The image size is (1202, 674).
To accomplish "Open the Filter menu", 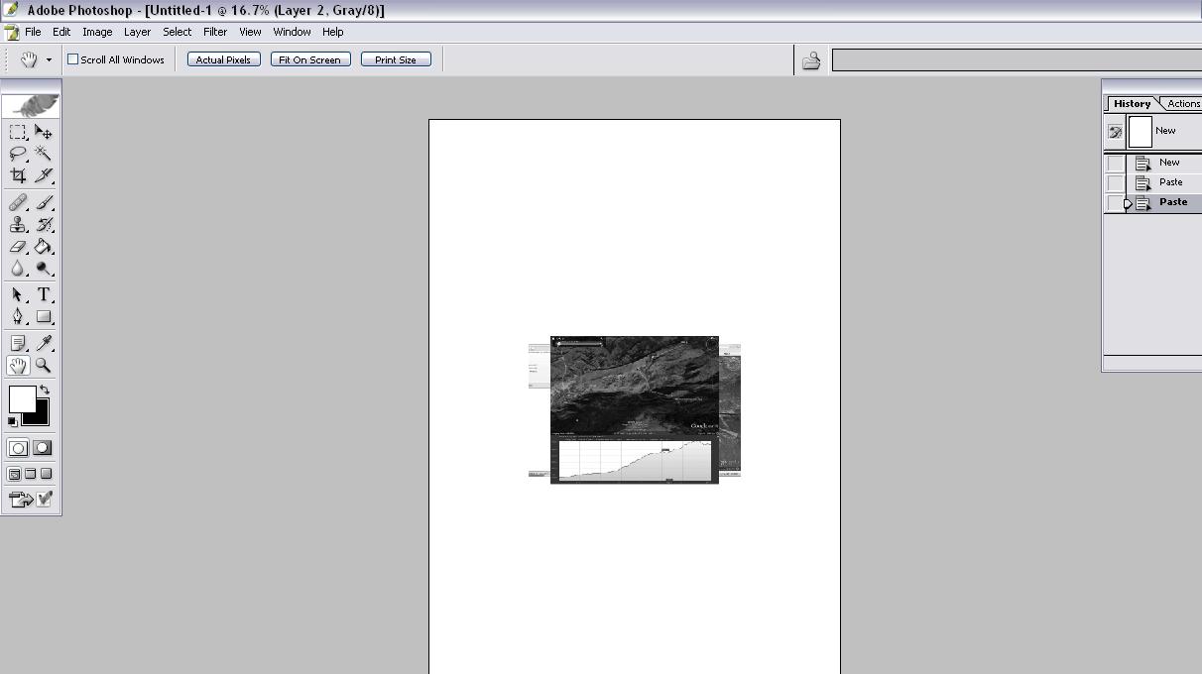I will [215, 32].
